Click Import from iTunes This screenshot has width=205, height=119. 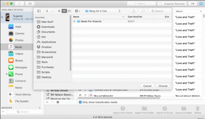click(x=123, y=110)
